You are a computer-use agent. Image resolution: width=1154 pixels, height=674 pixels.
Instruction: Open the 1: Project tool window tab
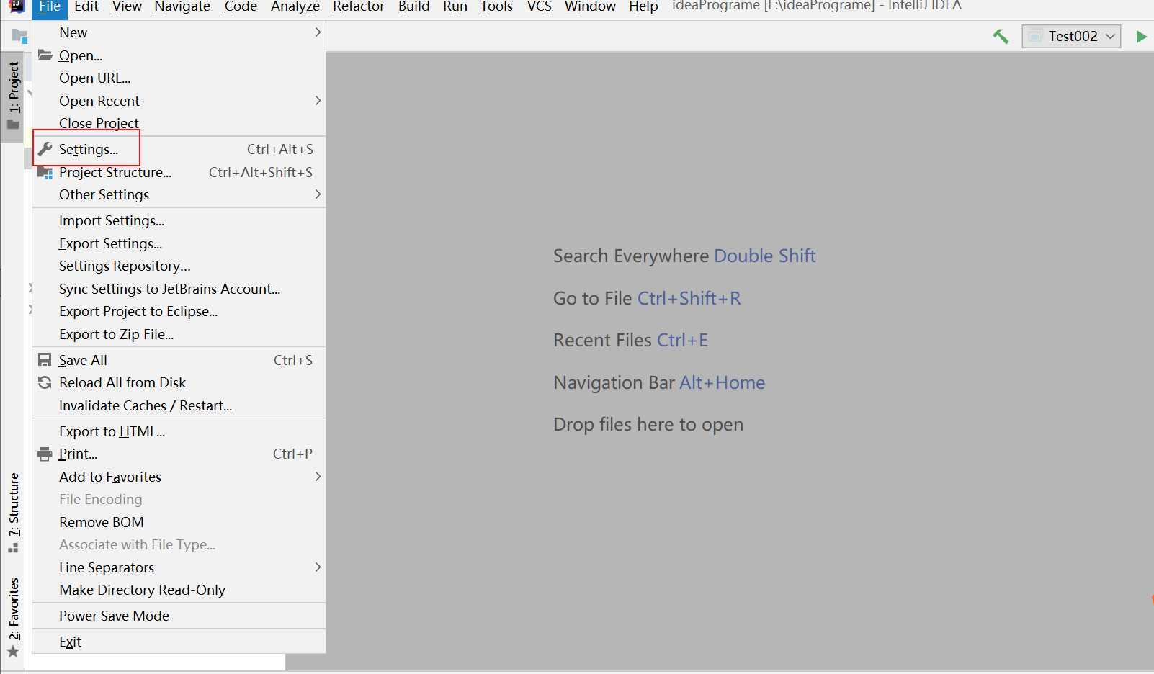point(13,96)
